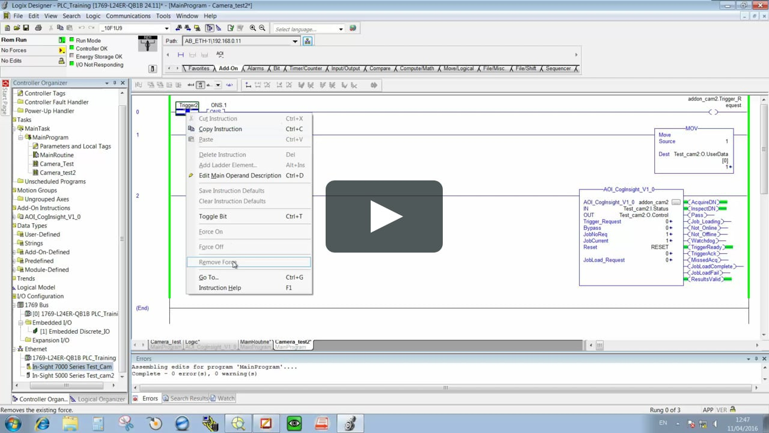Play the video with the center play button

[384, 216]
